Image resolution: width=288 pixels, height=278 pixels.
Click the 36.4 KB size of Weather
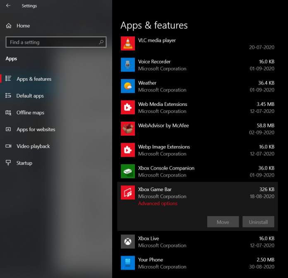(266, 83)
